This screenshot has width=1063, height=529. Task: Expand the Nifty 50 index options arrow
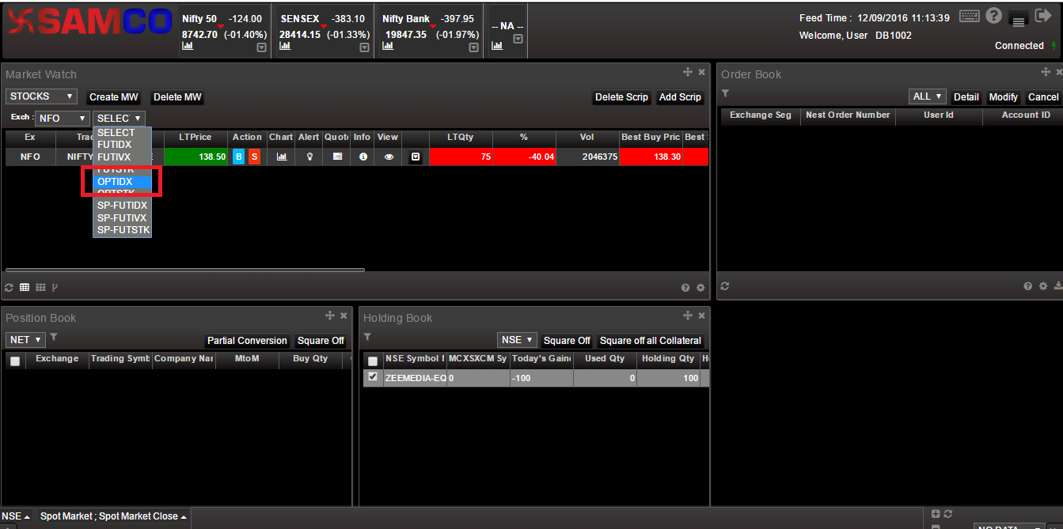[261, 47]
